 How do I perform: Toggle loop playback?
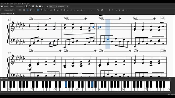(31, 10)
